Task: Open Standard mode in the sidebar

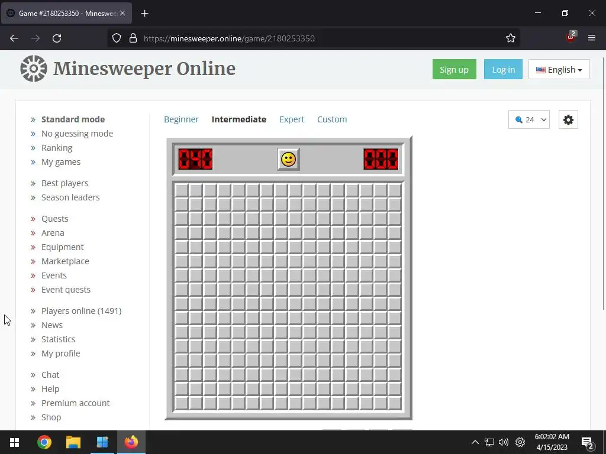Action: coord(73,119)
